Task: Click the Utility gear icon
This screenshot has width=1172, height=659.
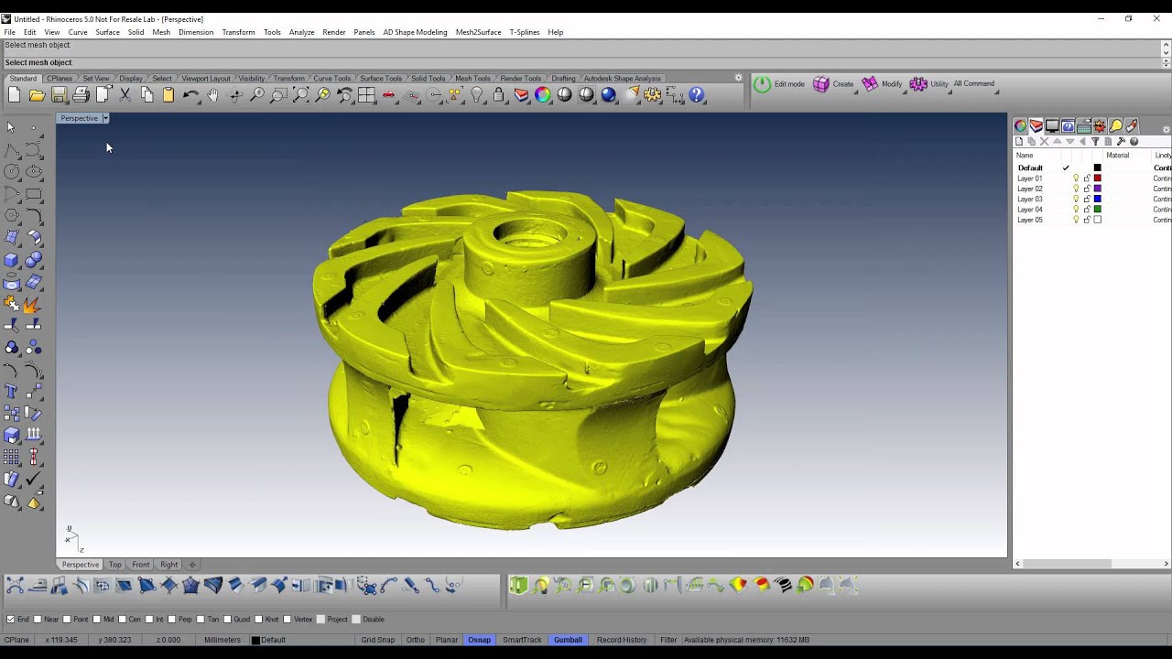Action: 918,84
